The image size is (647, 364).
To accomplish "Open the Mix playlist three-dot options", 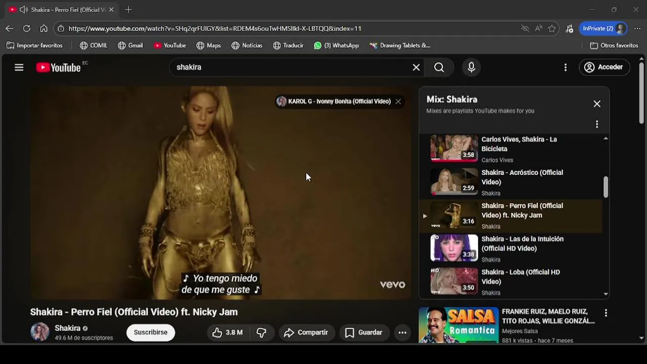I will coord(597,124).
